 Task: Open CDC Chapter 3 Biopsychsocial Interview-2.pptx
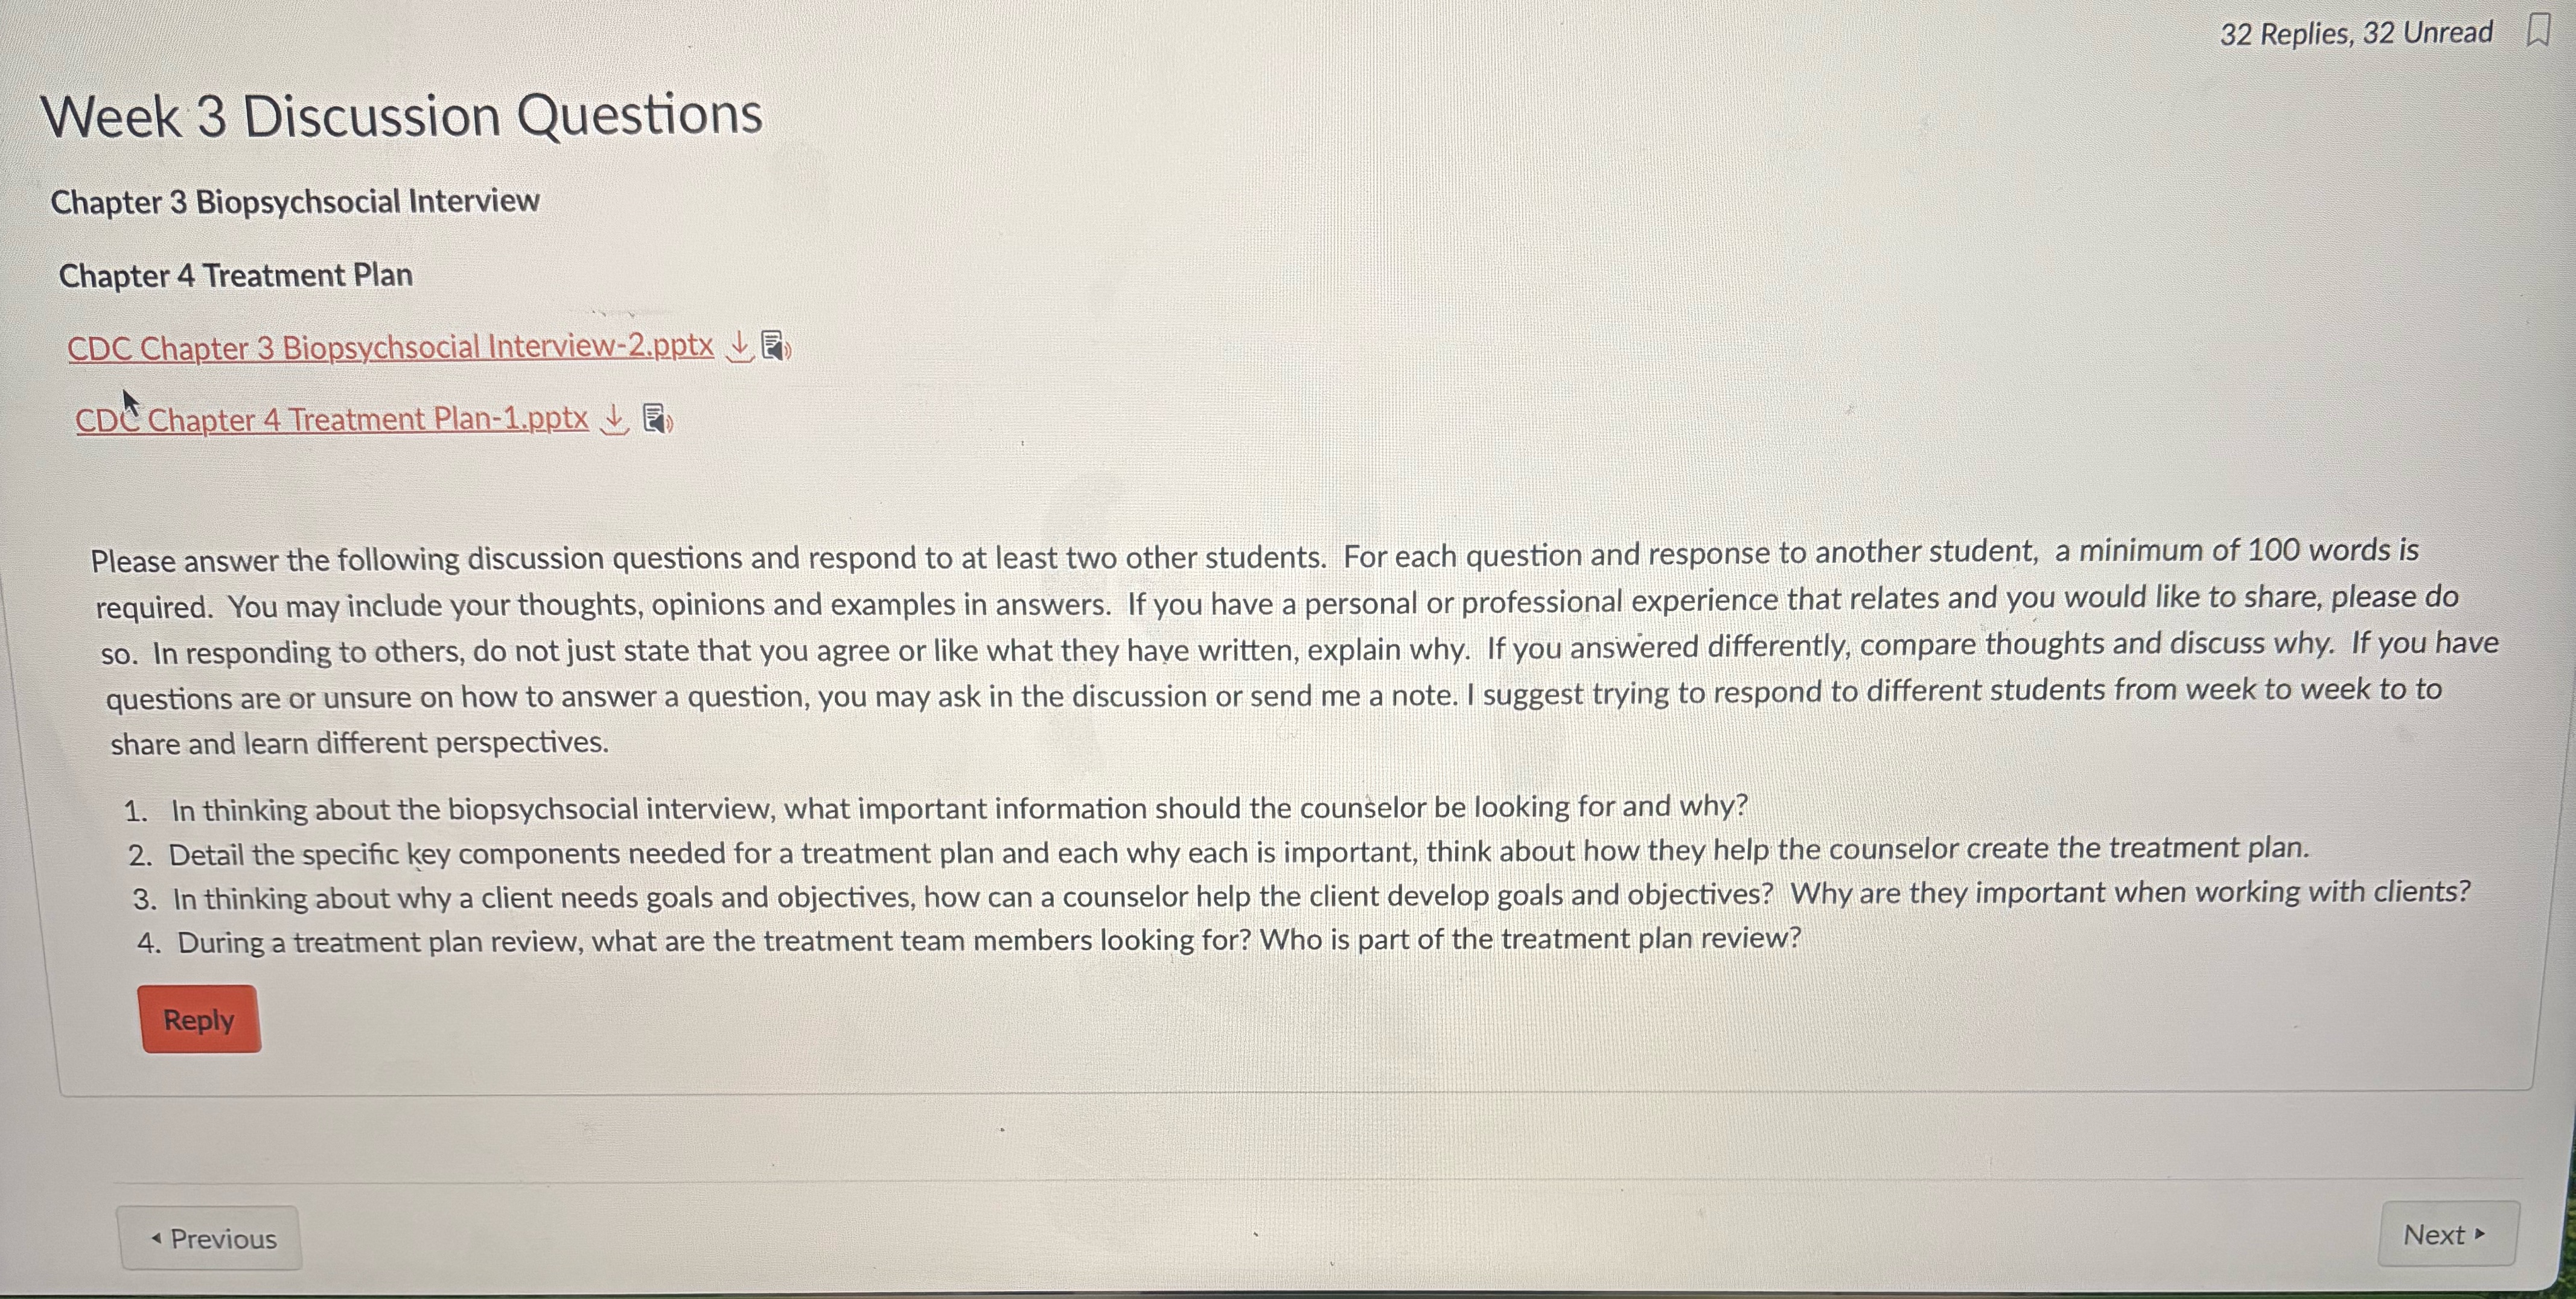(390, 347)
